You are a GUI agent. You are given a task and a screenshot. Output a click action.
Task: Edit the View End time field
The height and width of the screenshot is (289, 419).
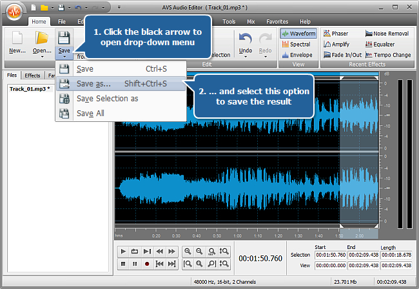tap(364, 266)
